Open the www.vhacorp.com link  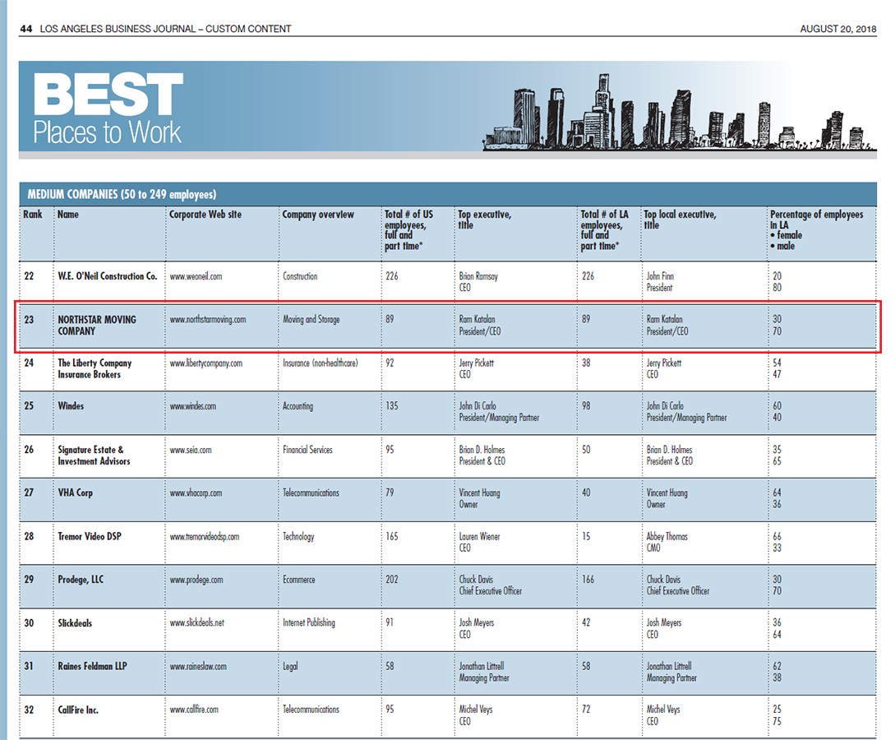(x=196, y=493)
